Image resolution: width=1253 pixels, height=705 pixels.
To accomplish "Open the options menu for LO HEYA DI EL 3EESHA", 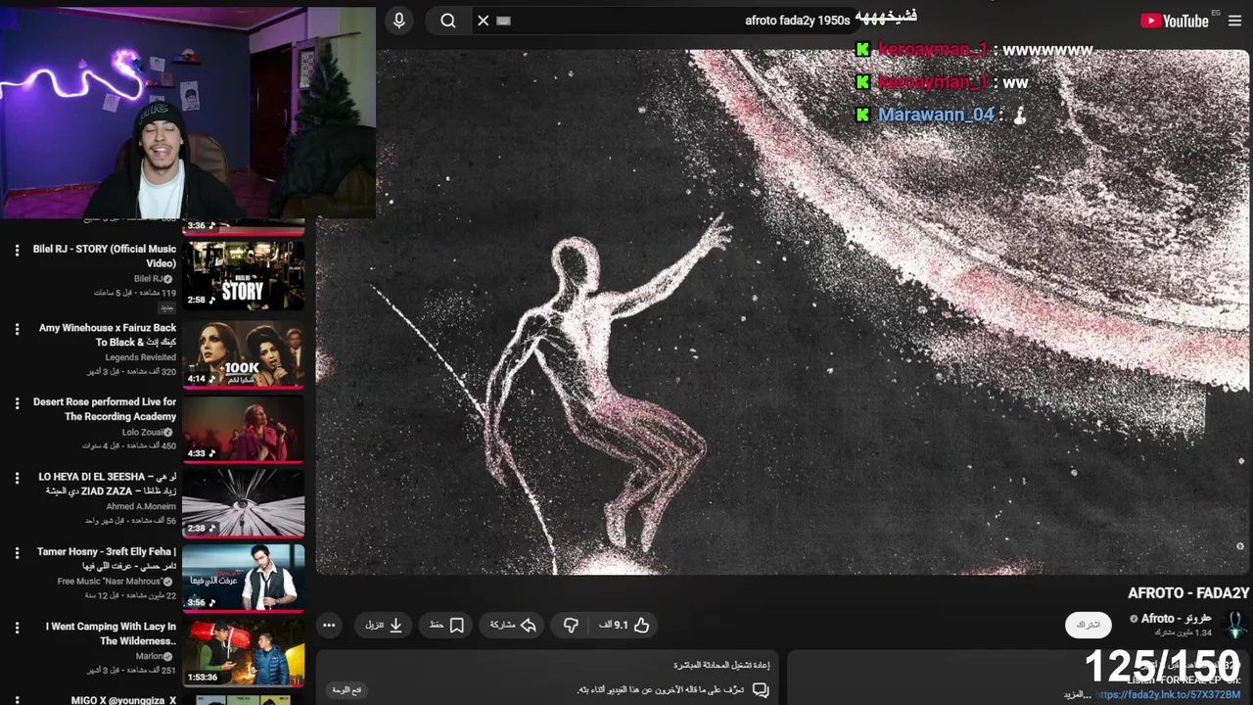I will click(17, 478).
